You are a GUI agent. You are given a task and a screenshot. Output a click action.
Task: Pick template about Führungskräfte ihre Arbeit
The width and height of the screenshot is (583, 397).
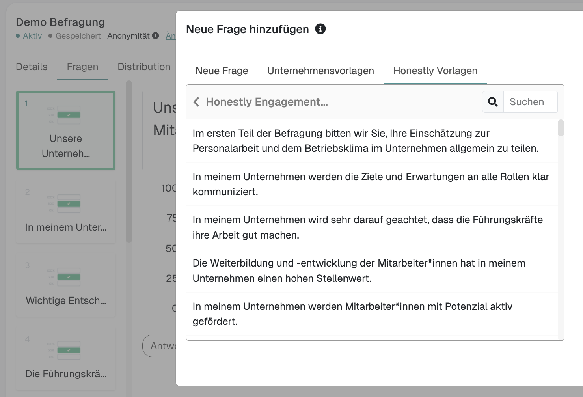[x=367, y=227]
